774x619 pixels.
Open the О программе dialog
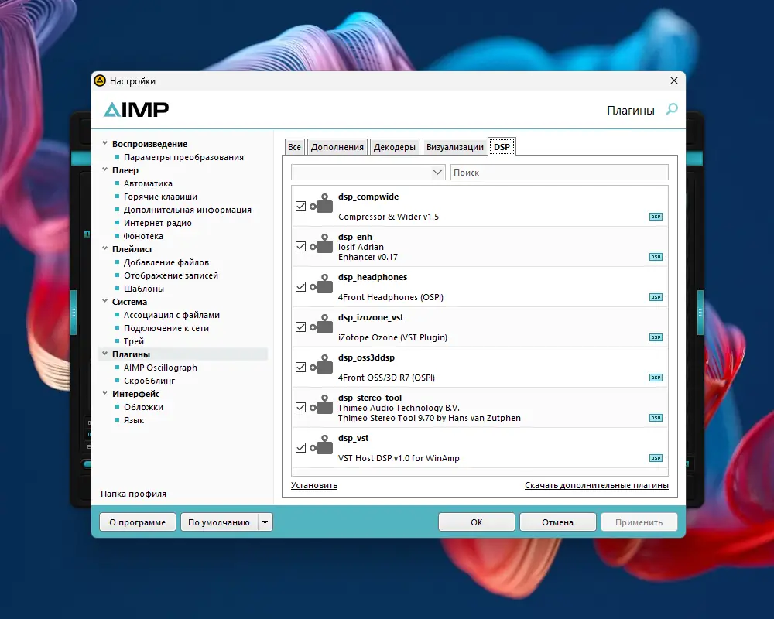[137, 522]
